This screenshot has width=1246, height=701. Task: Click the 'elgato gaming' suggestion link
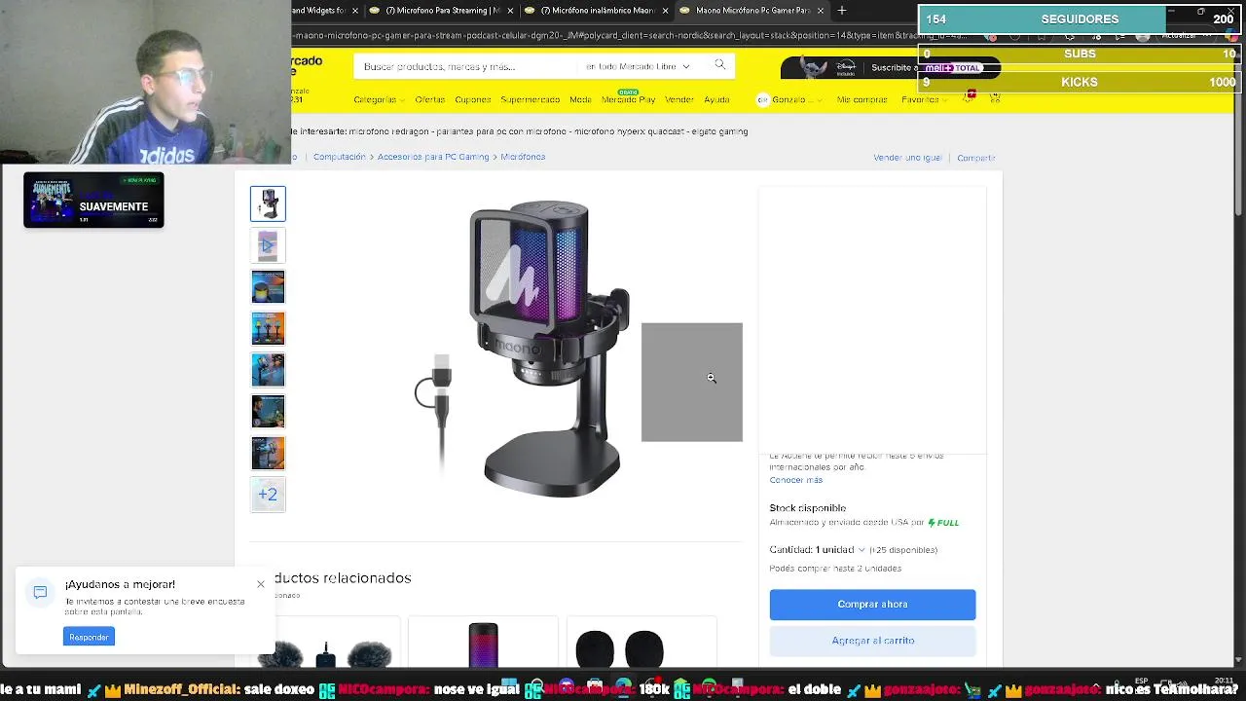tap(718, 131)
